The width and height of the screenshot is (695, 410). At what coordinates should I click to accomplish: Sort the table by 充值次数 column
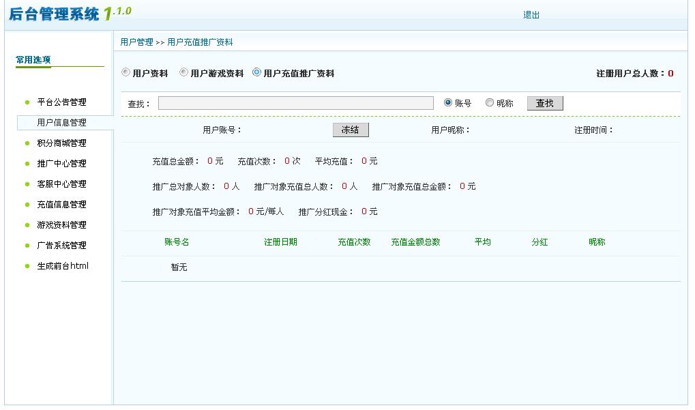click(x=355, y=244)
